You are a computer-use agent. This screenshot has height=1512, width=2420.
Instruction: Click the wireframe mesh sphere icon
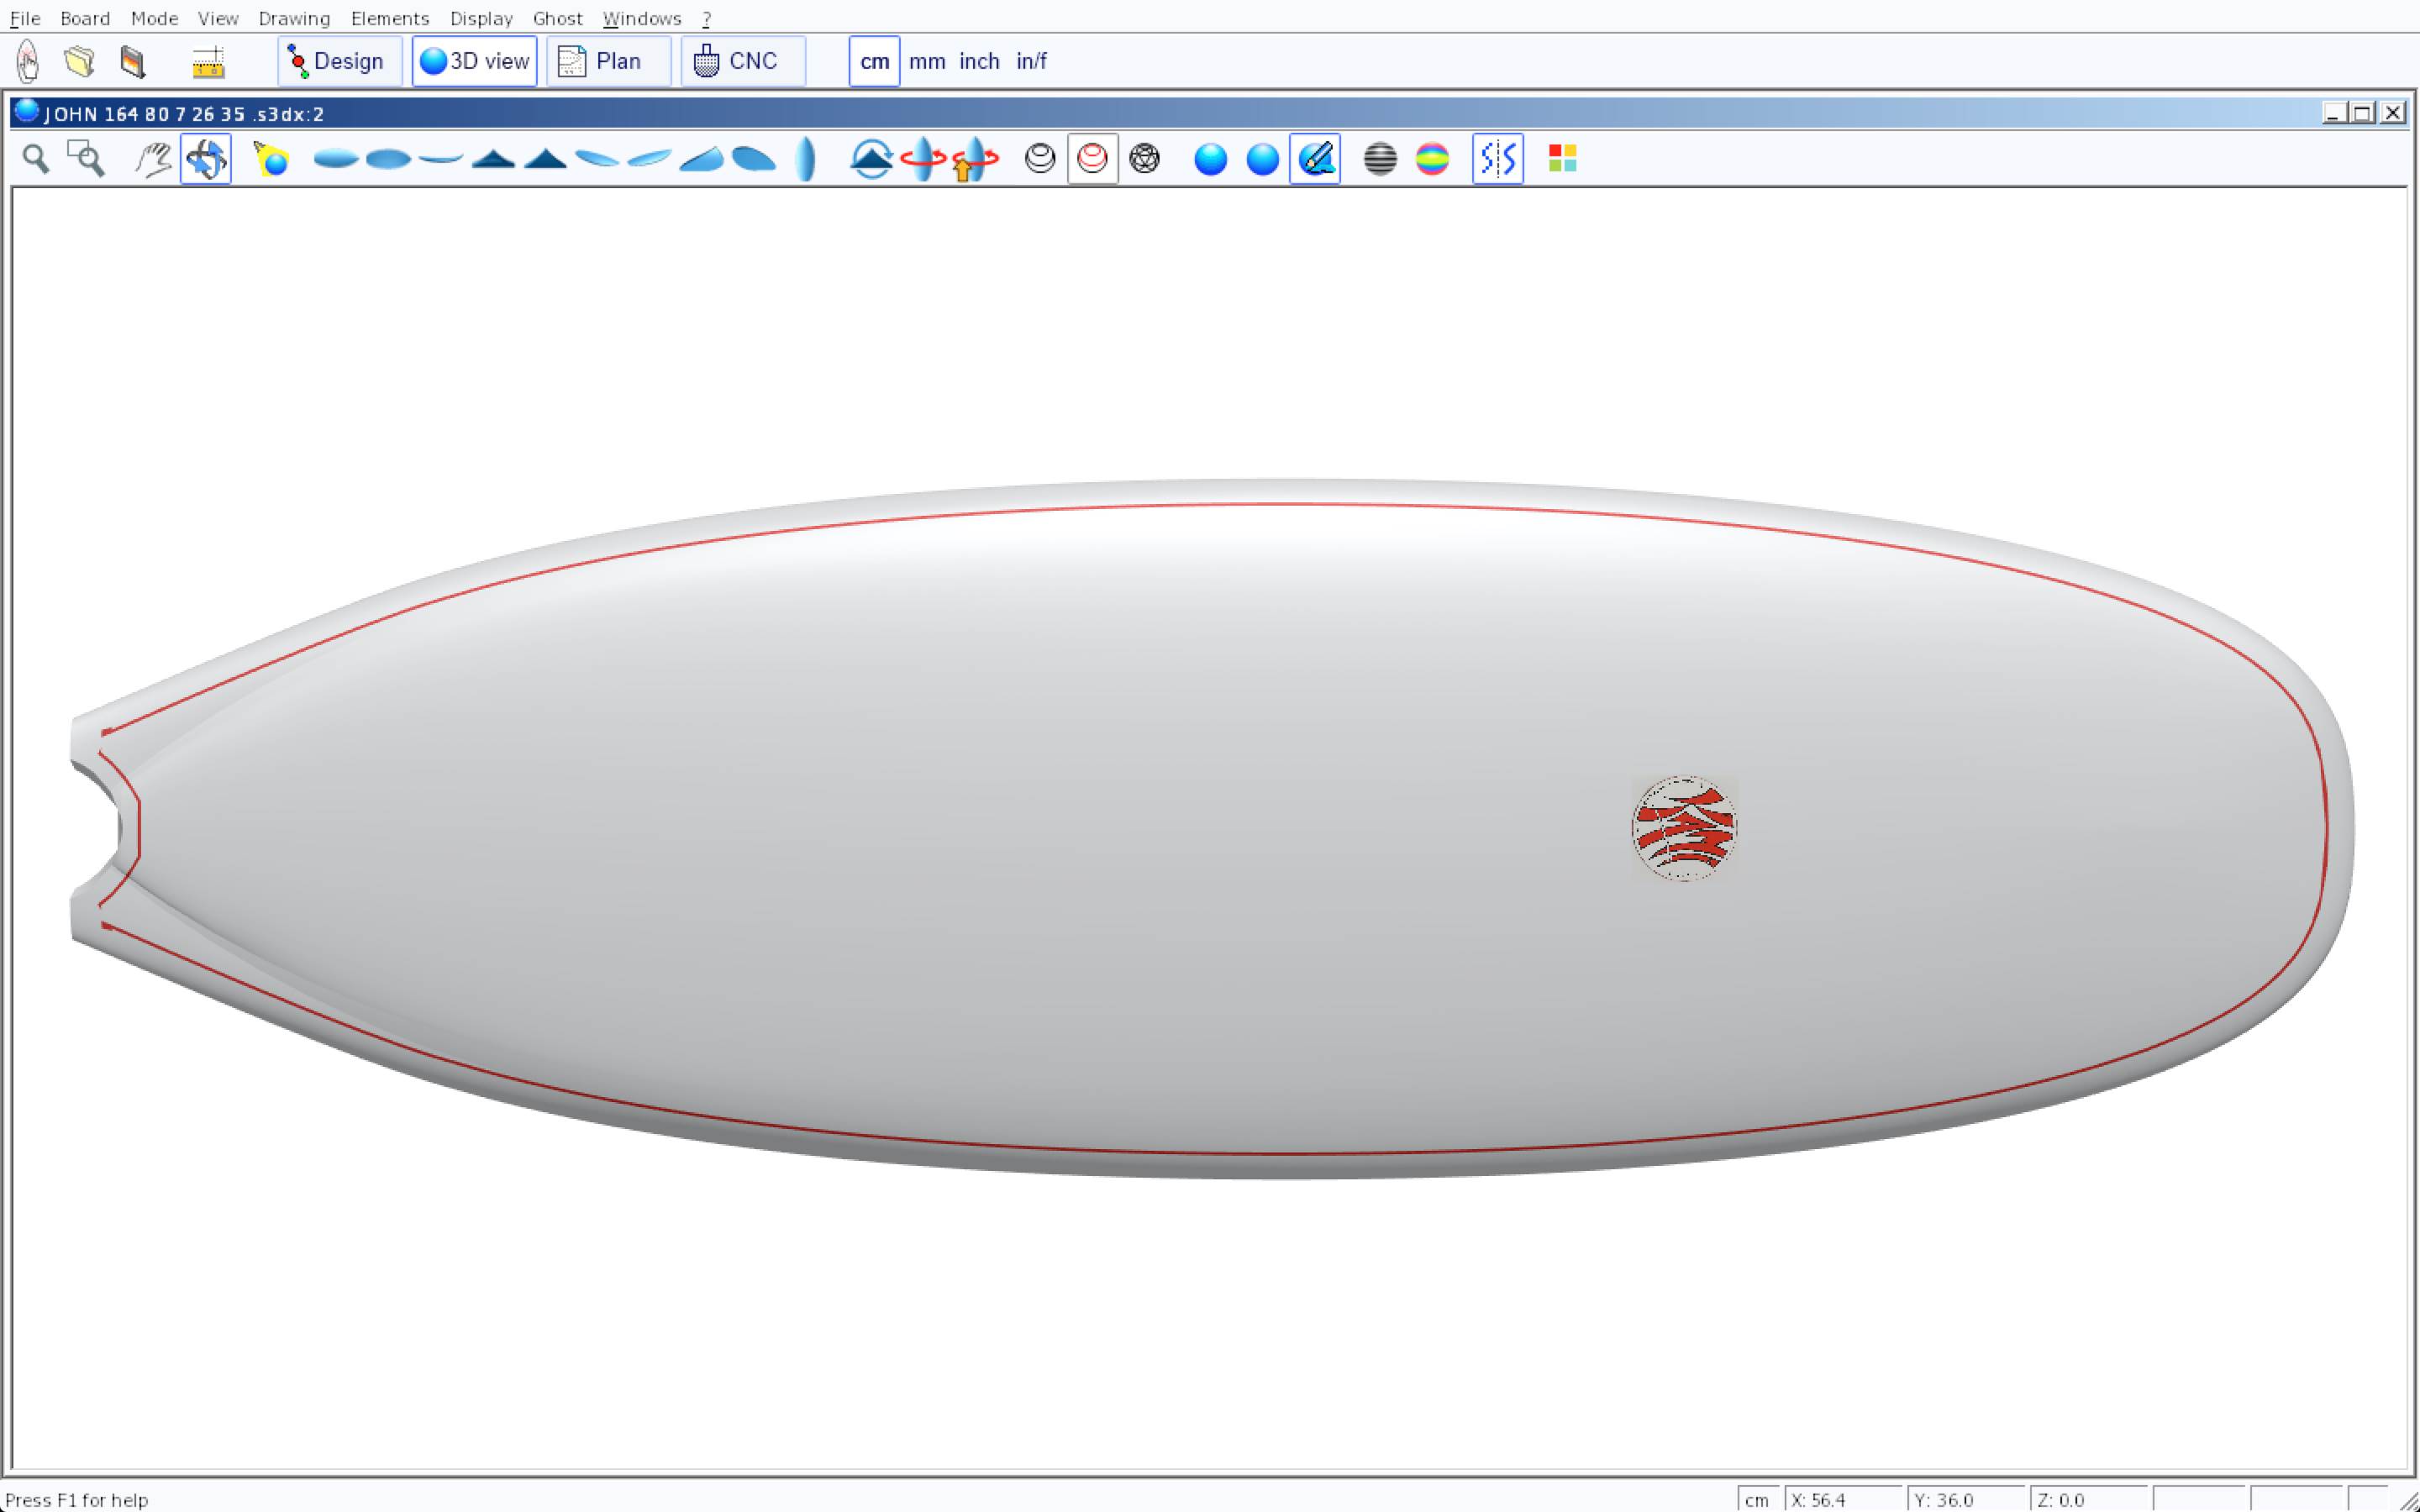pos(1144,159)
